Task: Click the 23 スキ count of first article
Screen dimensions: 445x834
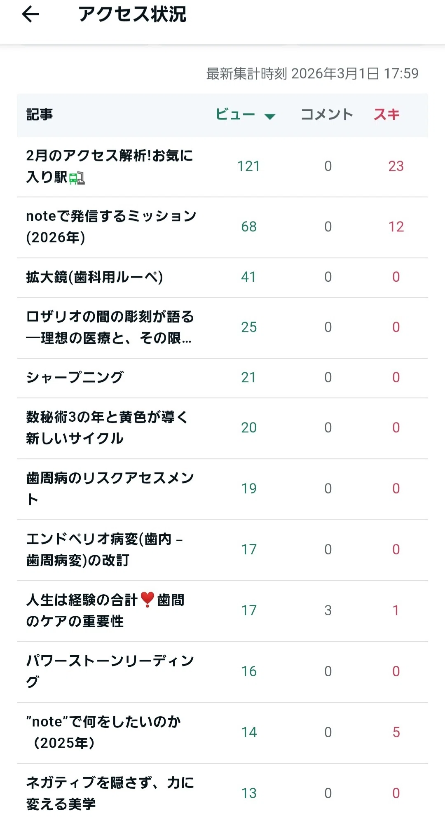Action: [396, 166]
